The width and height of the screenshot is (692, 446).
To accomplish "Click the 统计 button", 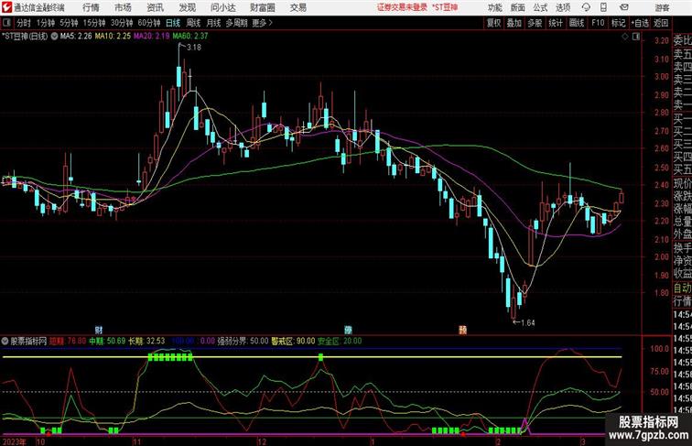I will click(556, 23).
